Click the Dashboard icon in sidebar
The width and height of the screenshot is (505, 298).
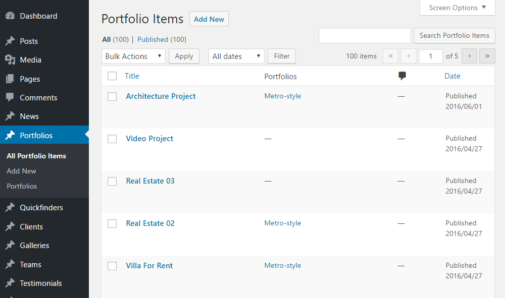click(10, 16)
